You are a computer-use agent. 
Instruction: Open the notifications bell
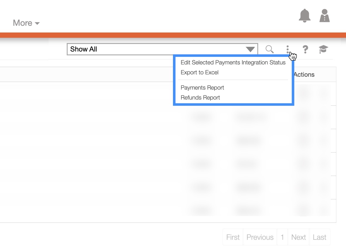coord(304,16)
